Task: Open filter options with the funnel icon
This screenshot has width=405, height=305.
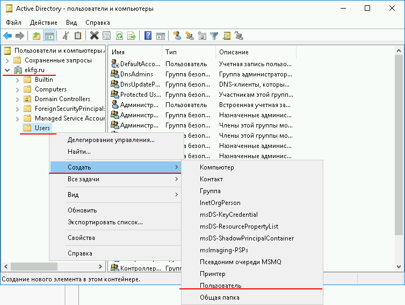Action: [x=214, y=36]
